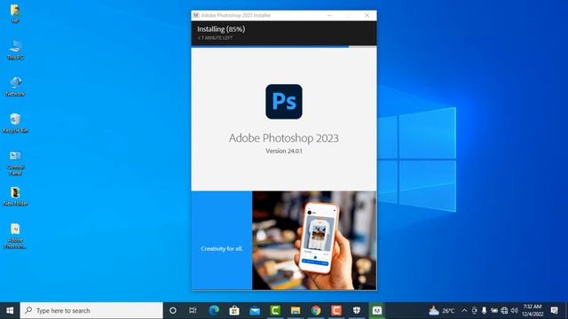Click the Meet Now tray icon
This screenshot has width=568, height=319.
(474, 310)
